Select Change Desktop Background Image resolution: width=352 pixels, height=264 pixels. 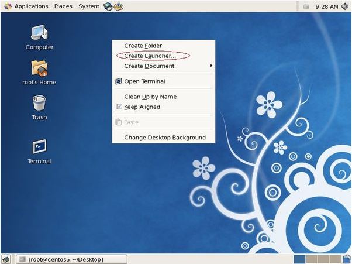pos(164,138)
